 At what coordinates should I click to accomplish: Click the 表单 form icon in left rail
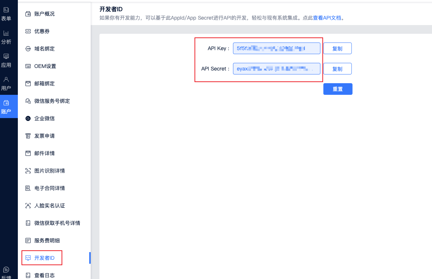(6, 10)
